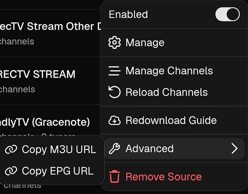248x194 pixels.
Task: Click the Reload Channels circular arrow icon
Action: [115, 92]
